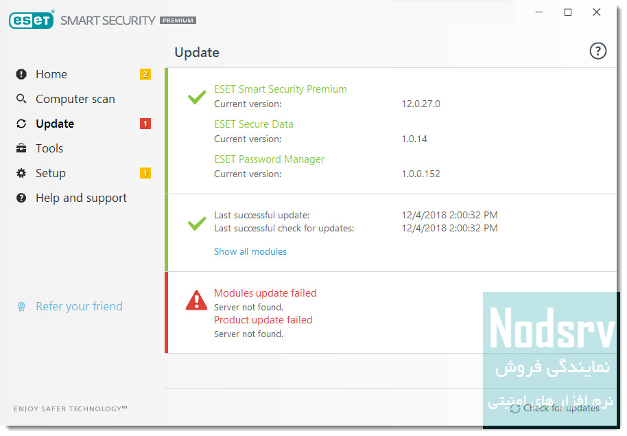Open the Show all modules link
Viewport: 627px width, 436px height.
click(x=250, y=251)
